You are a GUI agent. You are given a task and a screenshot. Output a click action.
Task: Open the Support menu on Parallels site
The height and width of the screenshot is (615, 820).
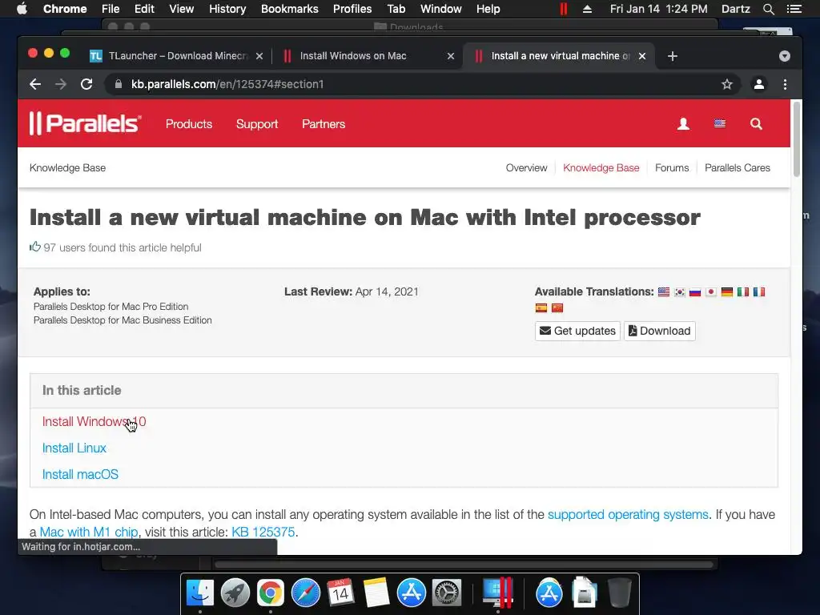[257, 124]
